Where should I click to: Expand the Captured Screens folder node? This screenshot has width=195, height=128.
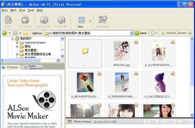(x=17, y=42)
